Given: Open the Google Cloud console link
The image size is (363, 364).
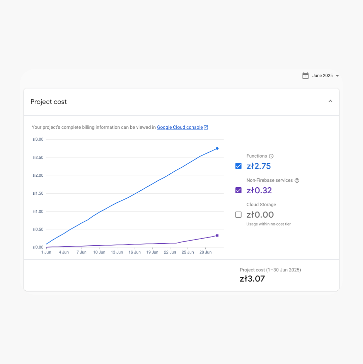Looking at the screenshot, I should [x=180, y=127].
